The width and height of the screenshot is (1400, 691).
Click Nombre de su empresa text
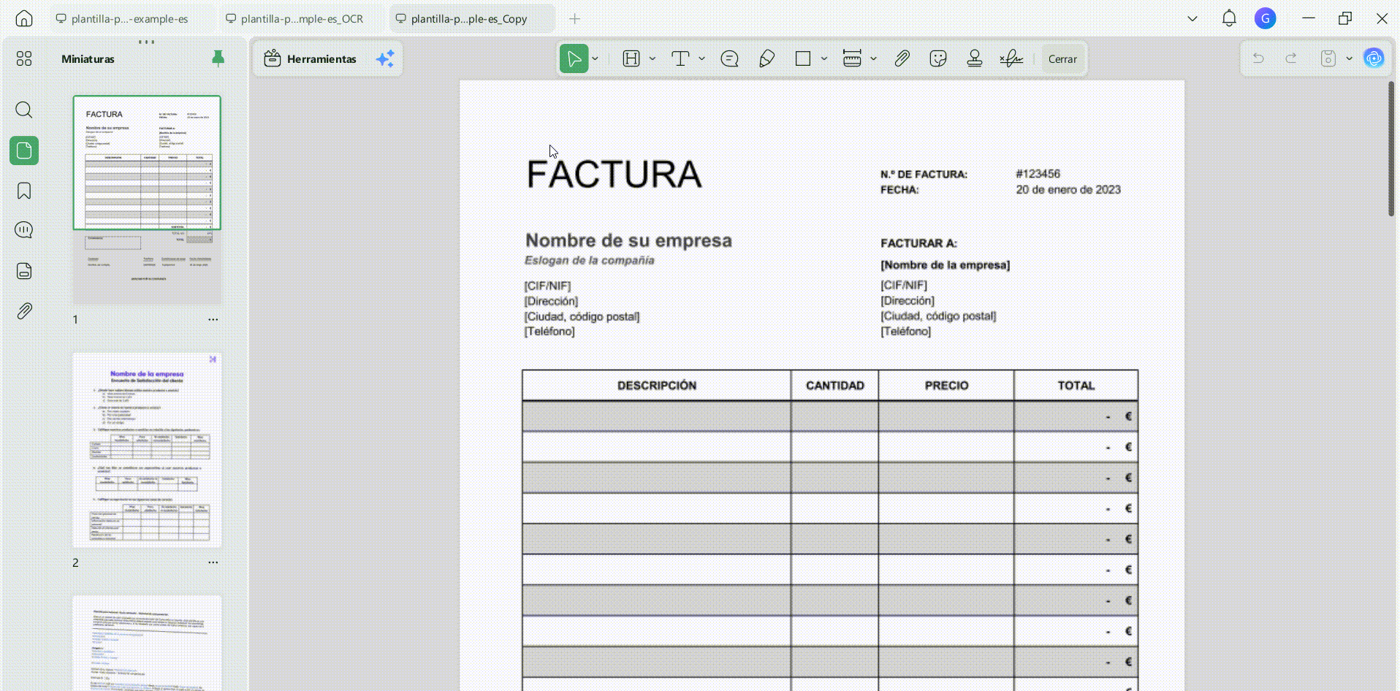(628, 240)
